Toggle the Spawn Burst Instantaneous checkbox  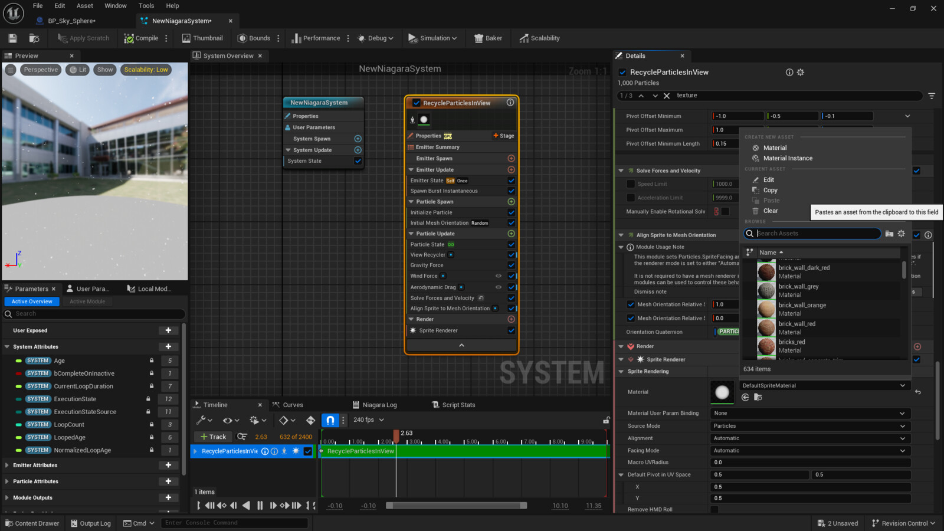(x=511, y=191)
